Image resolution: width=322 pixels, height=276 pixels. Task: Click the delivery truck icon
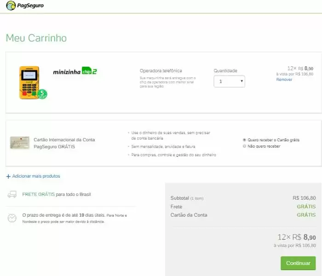[x=12, y=194]
